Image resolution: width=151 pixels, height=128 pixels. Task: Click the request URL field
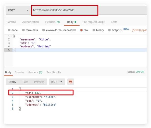pyautogui.click(x=65, y=10)
